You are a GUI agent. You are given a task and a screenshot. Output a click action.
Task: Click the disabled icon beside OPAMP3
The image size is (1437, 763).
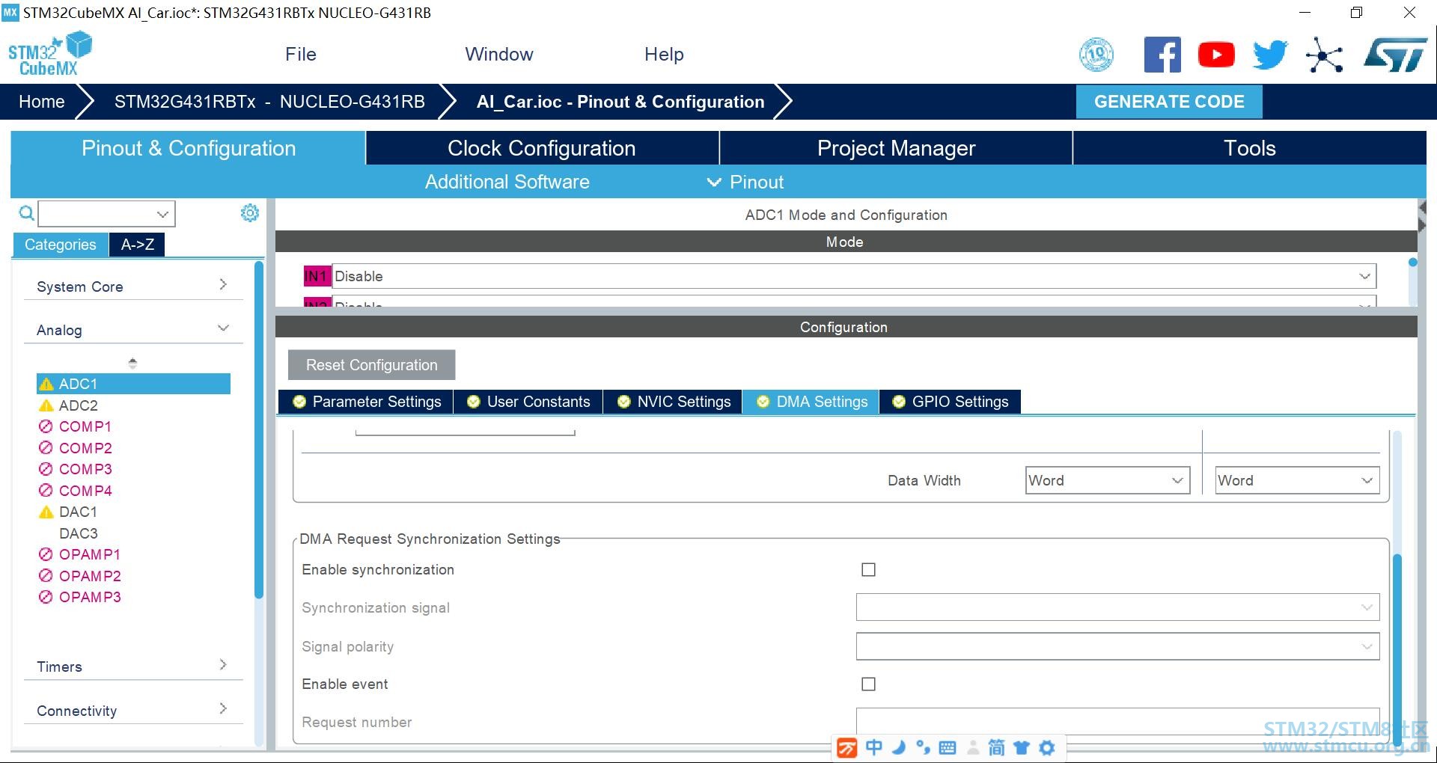point(46,597)
